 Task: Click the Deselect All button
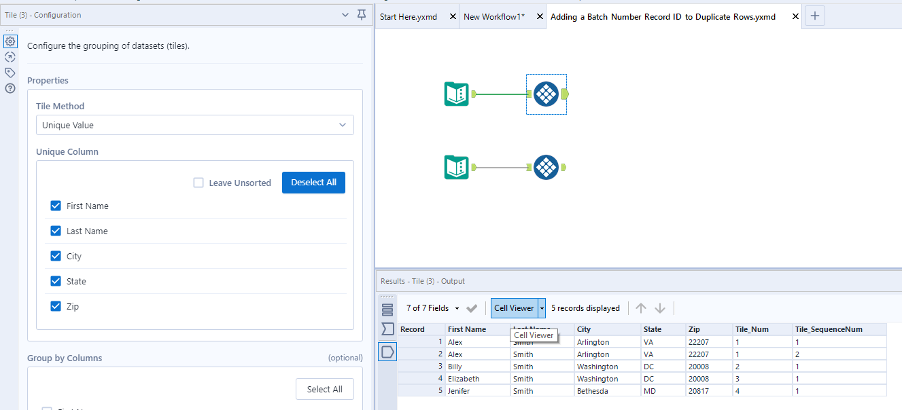[313, 182]
